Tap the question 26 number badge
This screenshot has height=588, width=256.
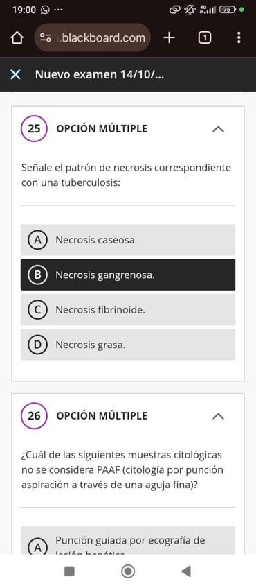(x=34, y=415)
